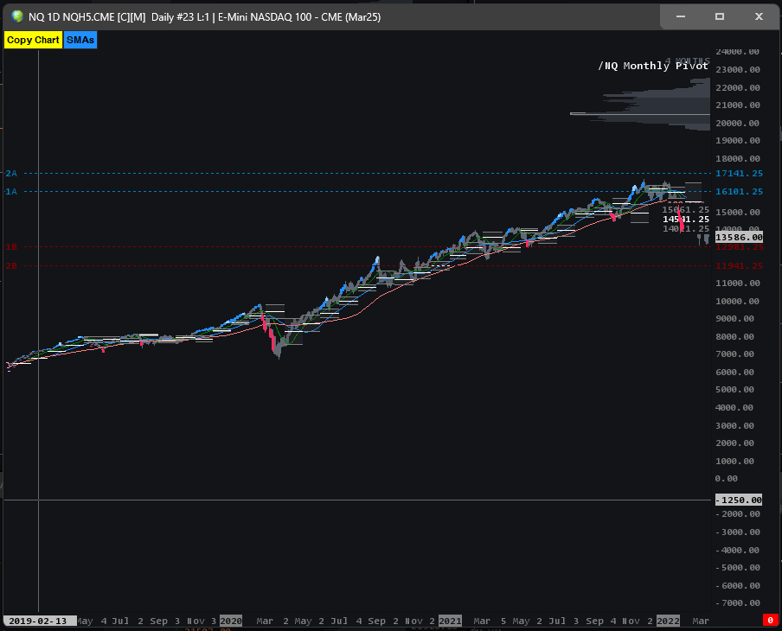Select the 1A level label
Image resolution: width=782 pixels, height=631 pixels.
coord(11,191)
